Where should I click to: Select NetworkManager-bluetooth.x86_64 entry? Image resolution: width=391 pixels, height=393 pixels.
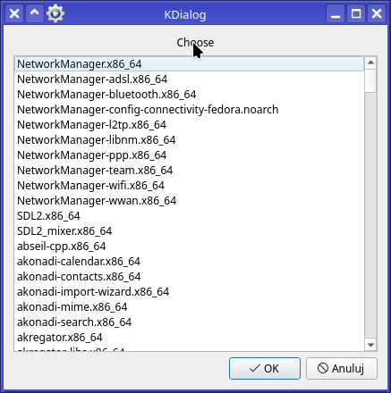(189, 95)
